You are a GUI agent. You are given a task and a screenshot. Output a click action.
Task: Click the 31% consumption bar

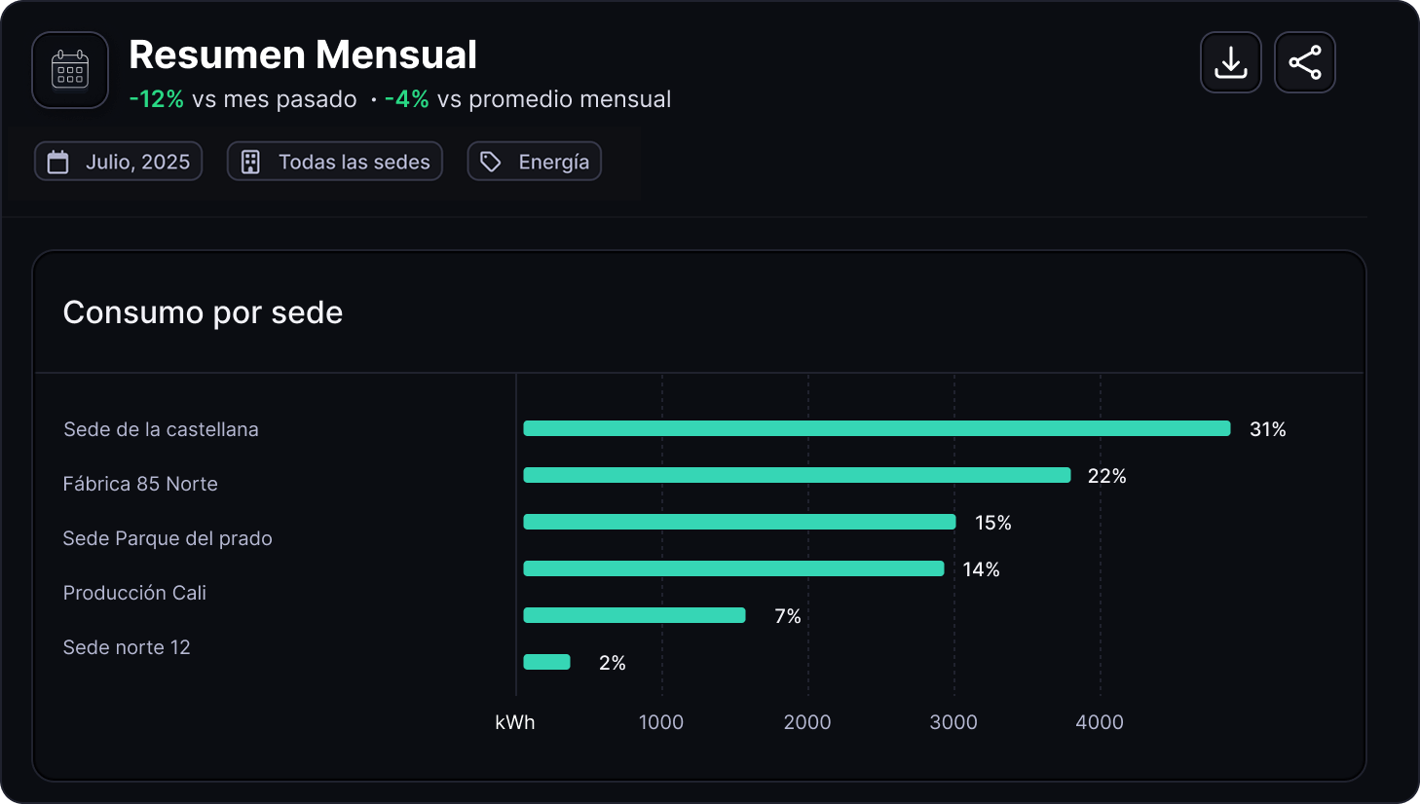coord(877,428)
